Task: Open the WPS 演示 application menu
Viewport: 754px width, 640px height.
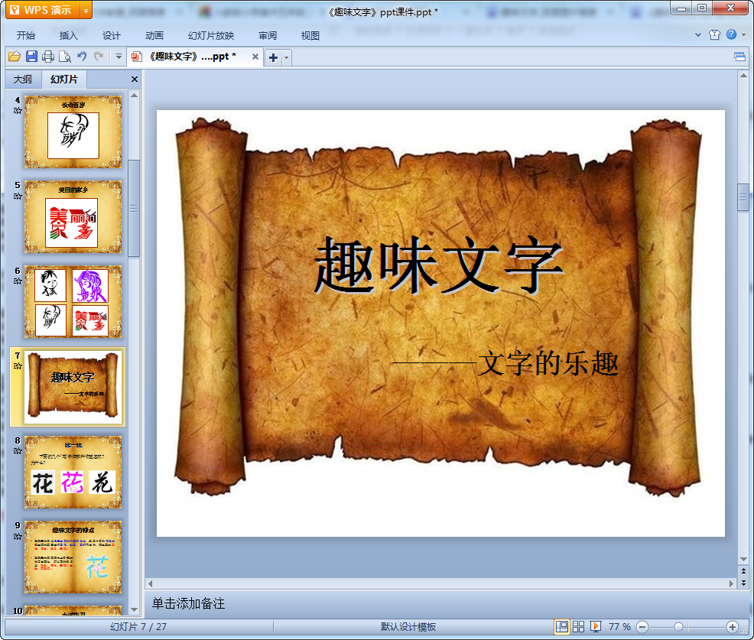Action: click(42, 10)
